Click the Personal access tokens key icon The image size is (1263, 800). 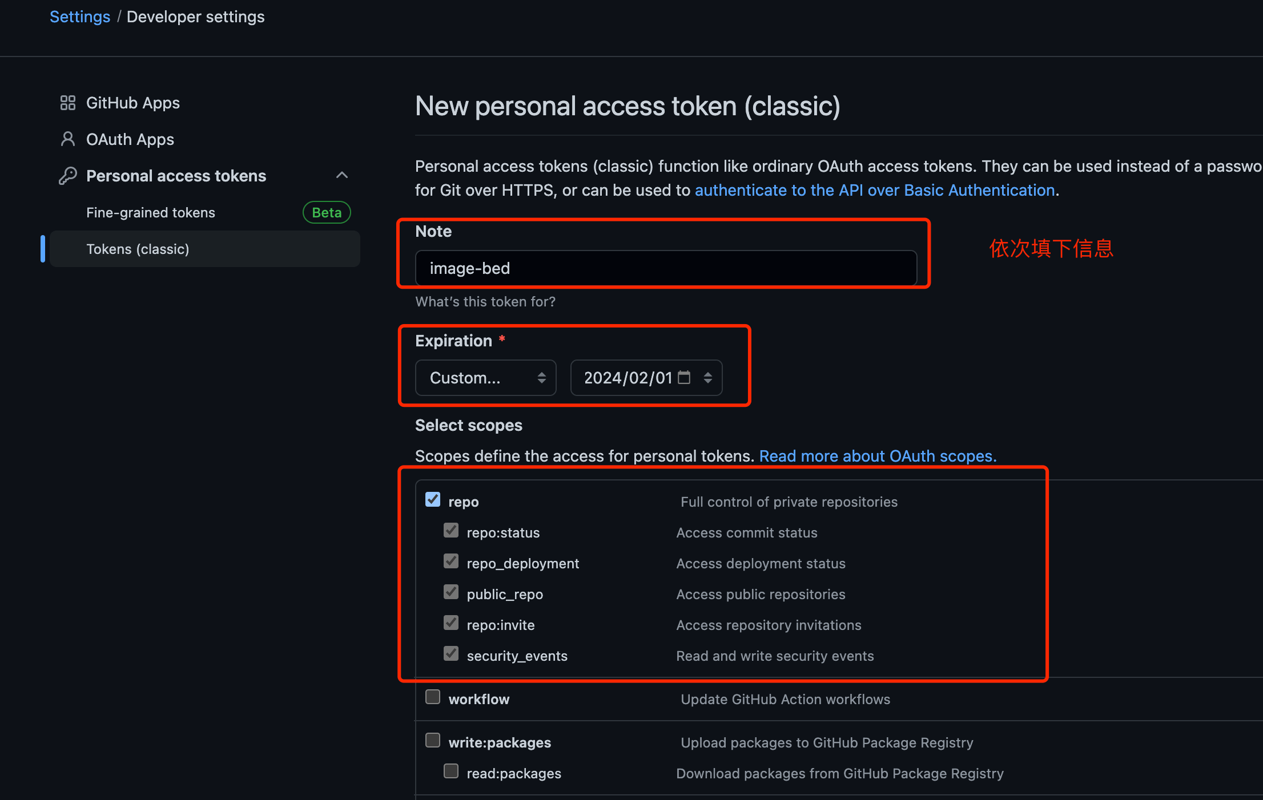[x=68, y=176]
